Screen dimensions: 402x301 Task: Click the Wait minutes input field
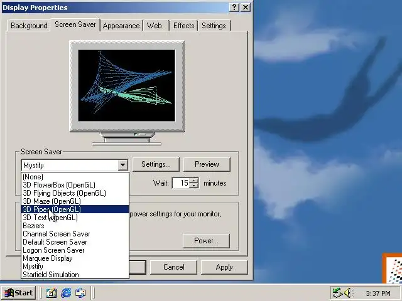(x=181, y=183)
